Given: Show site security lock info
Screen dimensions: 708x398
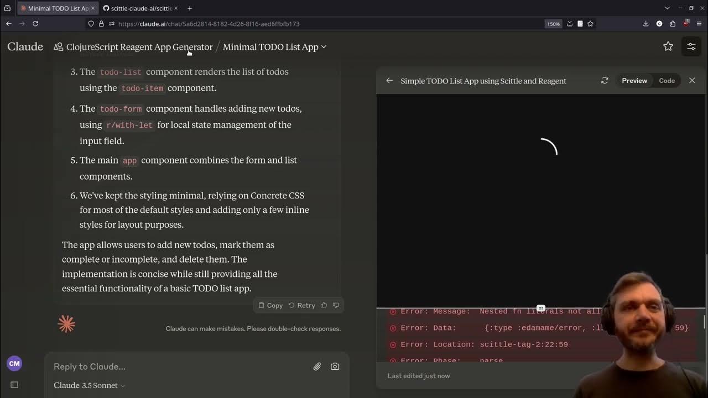Looking at the screenshot, I should coord(101,24).
